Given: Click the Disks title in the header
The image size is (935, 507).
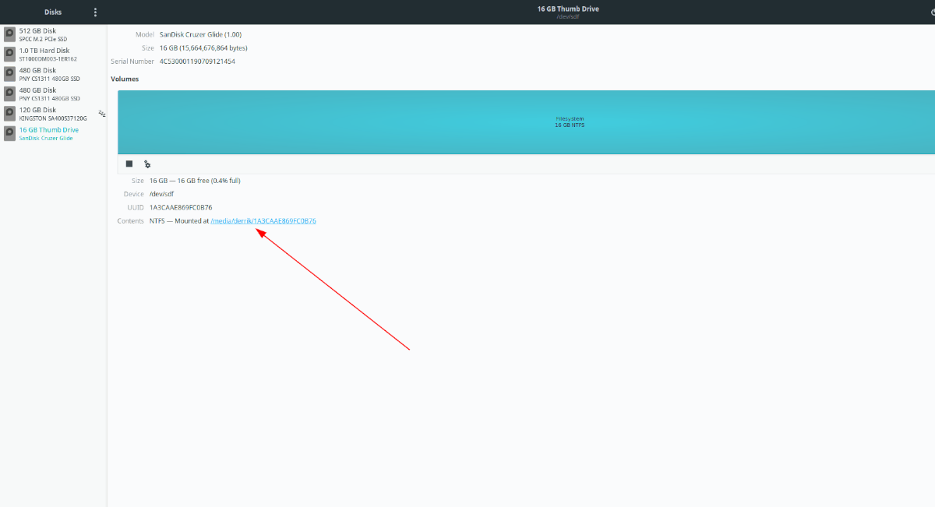Looking at the screenshot, I should pyautogui.click(x=53, y=12).
